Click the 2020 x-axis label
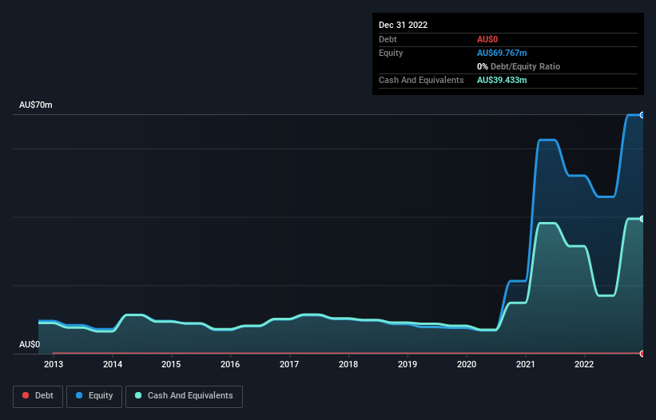This screenshot has height=420, width=656. (x=467, y=364)
